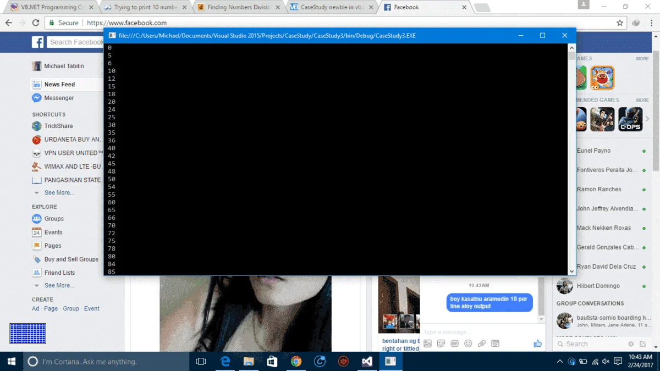Open the News Feed sidebar icon
Screen dimensions: 660x371
pos(37,84)
